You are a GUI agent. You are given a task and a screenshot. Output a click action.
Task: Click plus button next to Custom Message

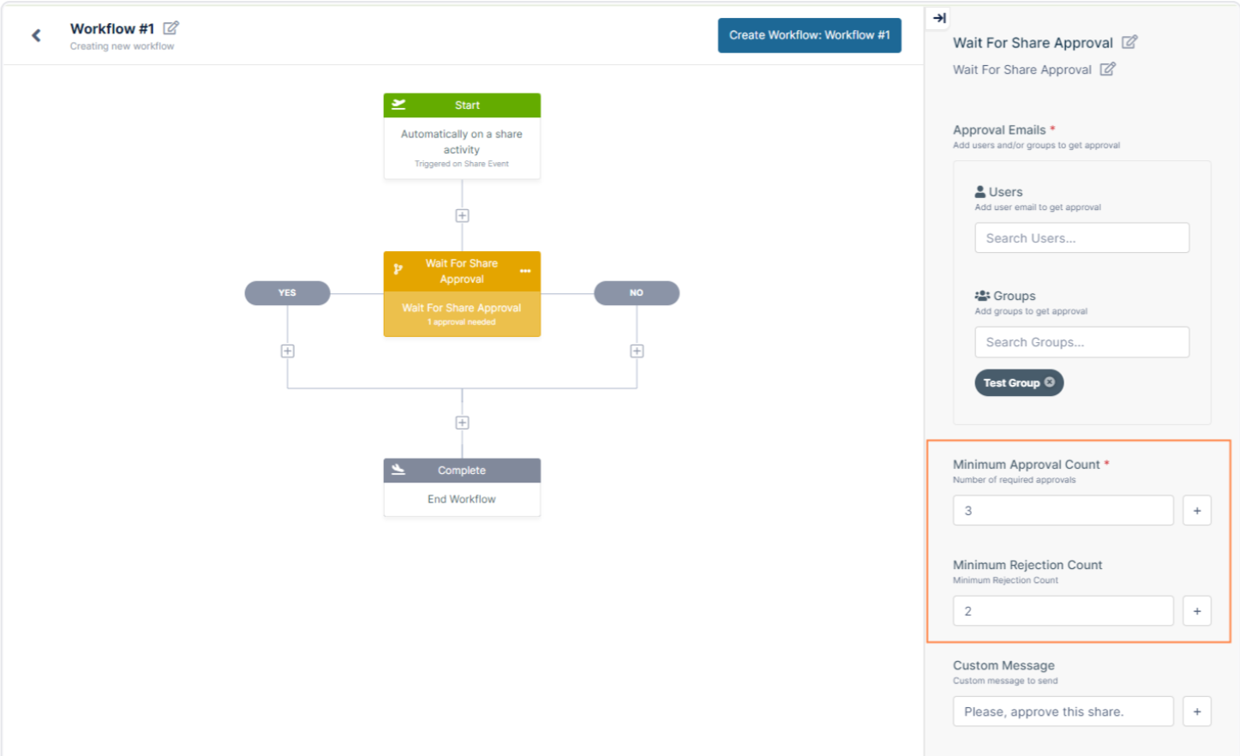coord(1196,711)
